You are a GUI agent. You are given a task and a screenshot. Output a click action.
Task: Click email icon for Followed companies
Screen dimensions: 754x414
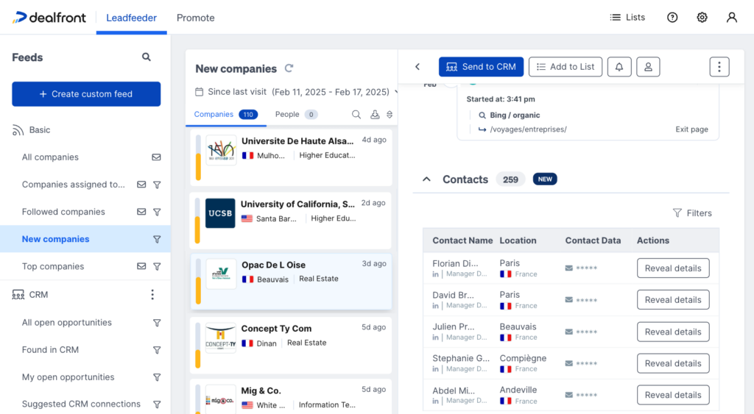coord(141,212)
